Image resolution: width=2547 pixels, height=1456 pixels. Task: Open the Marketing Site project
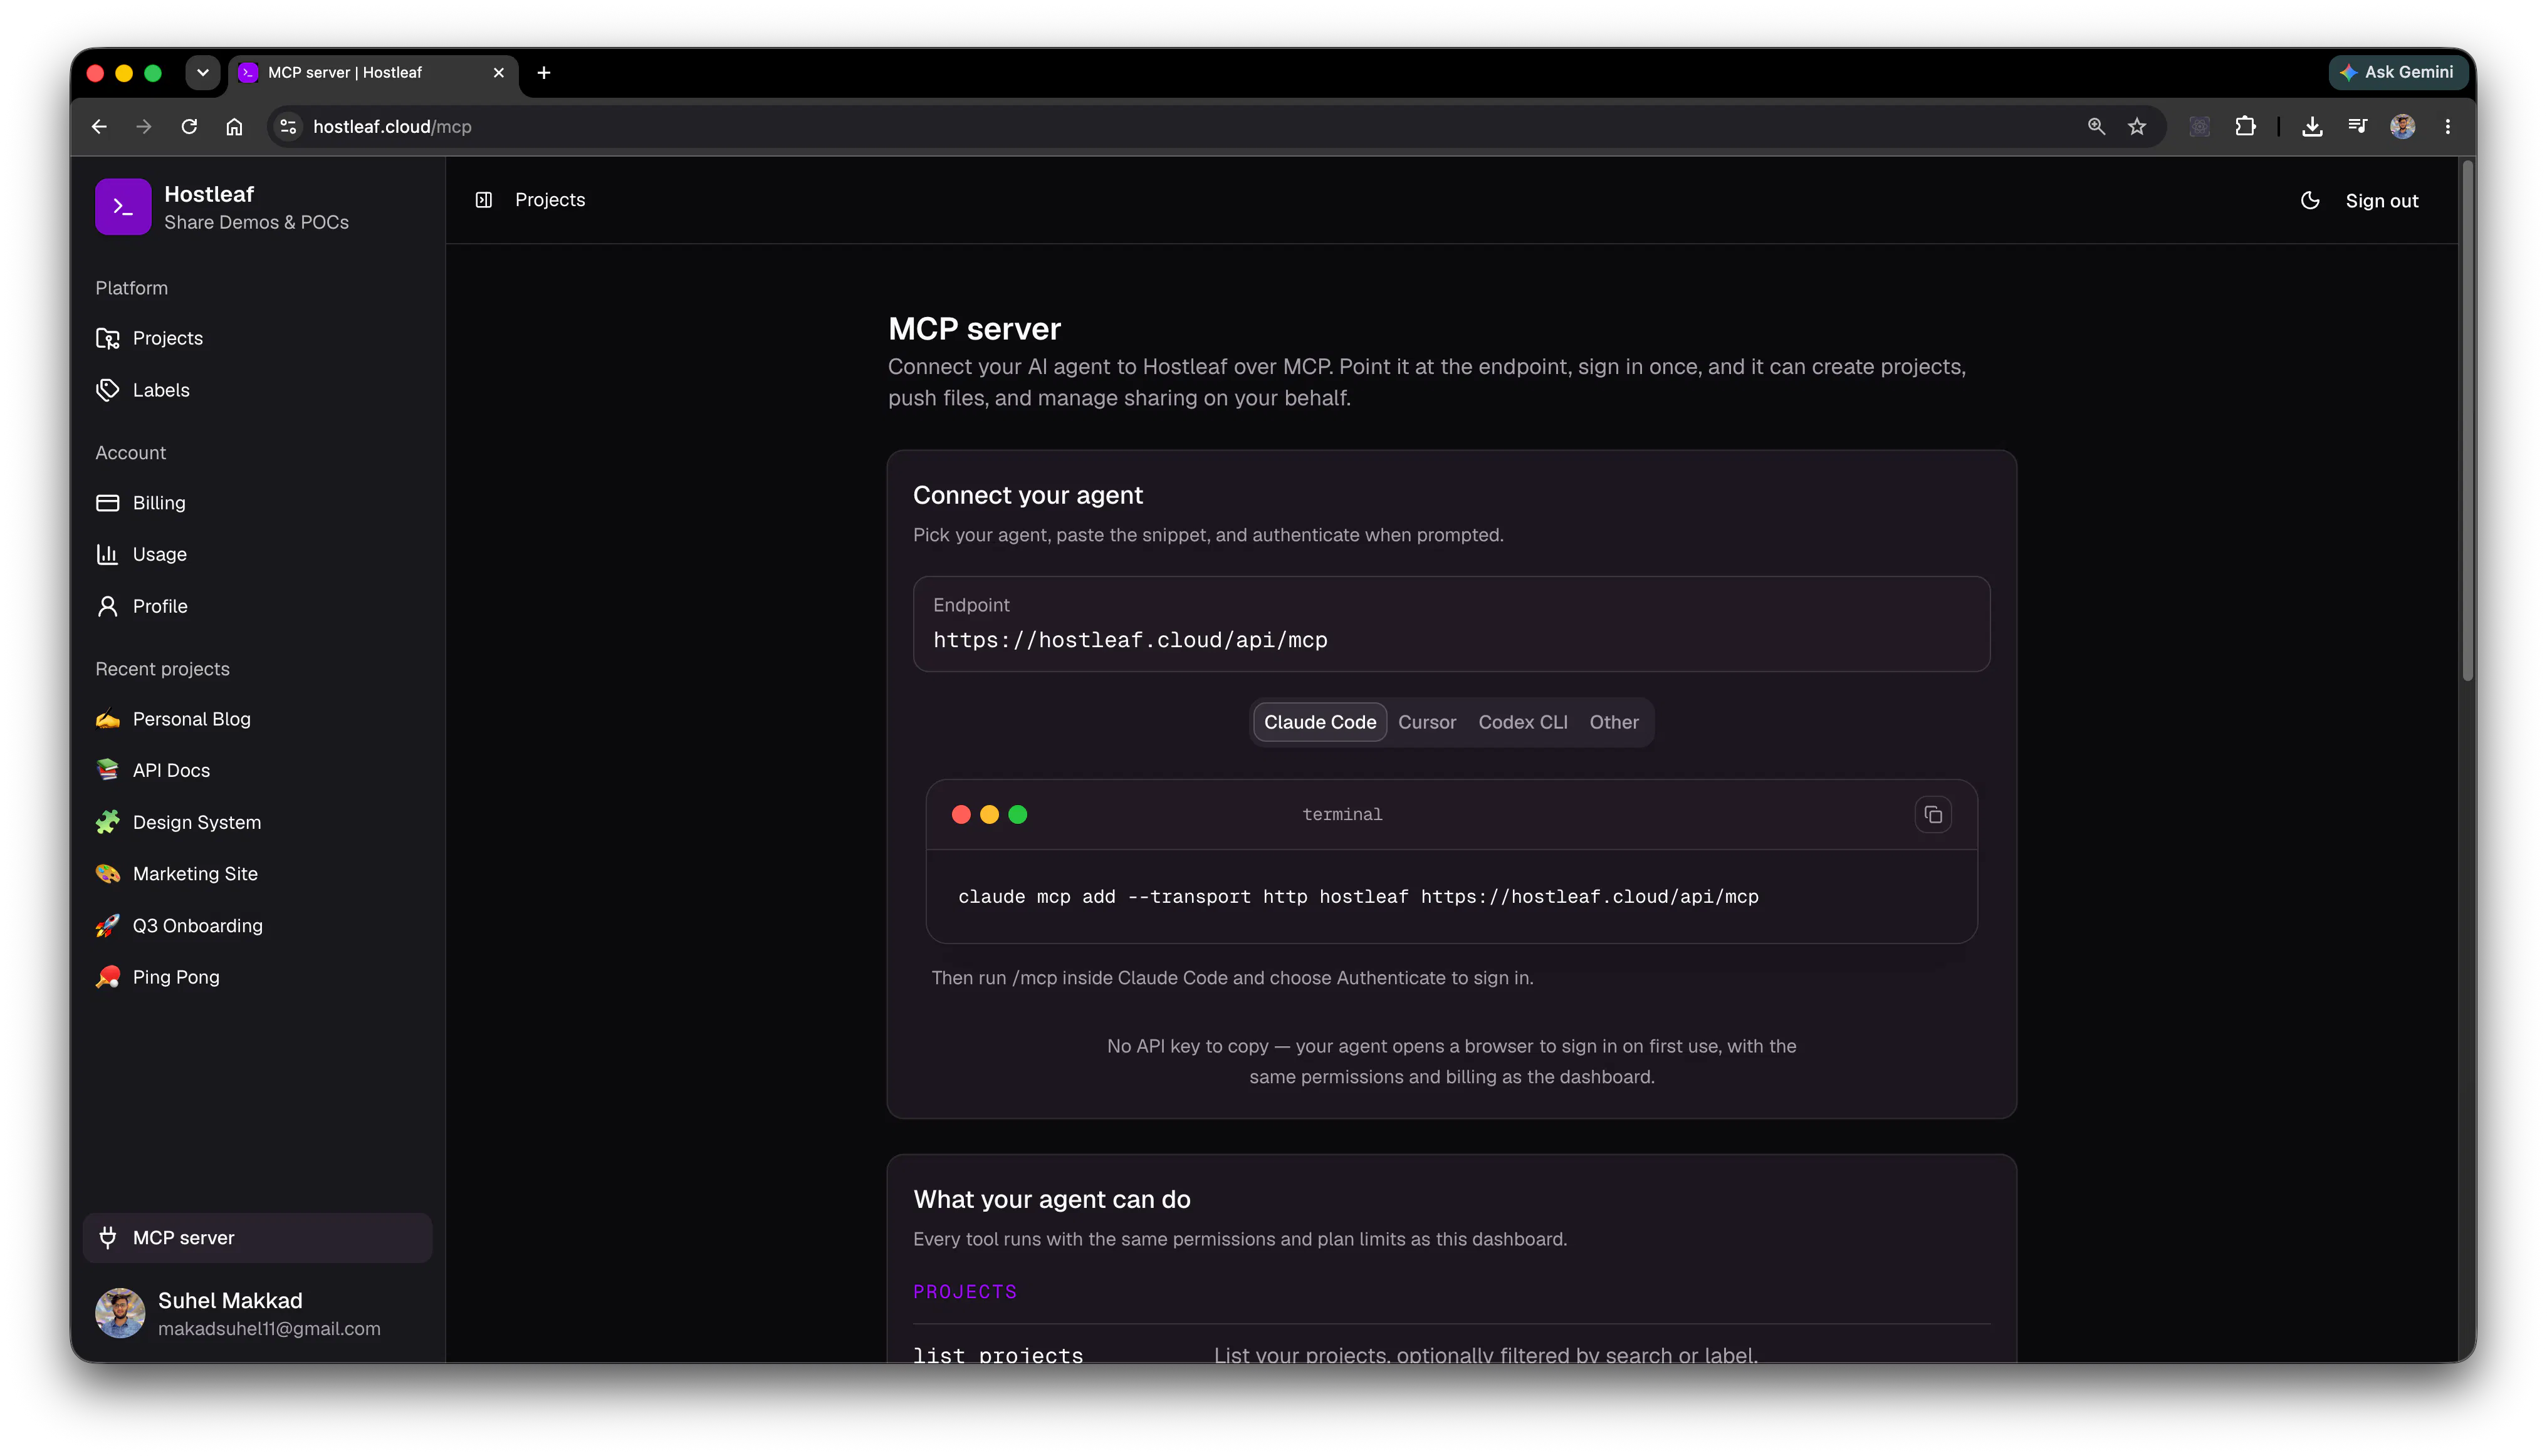pos(258,874)
